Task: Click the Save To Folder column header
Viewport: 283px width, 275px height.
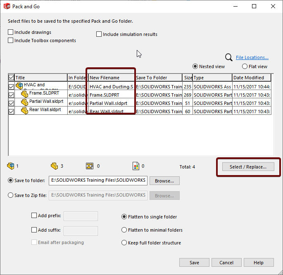Action: tap(159, 78)
